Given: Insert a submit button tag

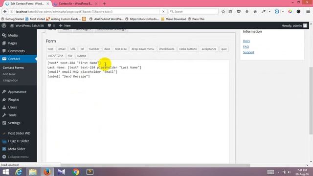Looking at the screenshot, I should tap(82, 56).
